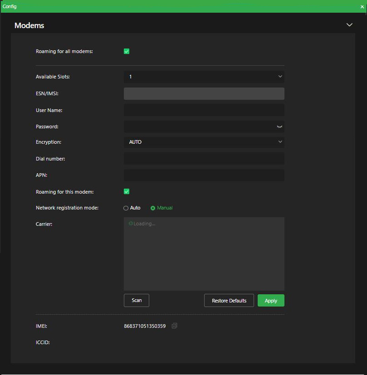Screen dimensions: 367x375
Task: Click the APN text field
Action: tap(204, 175)
